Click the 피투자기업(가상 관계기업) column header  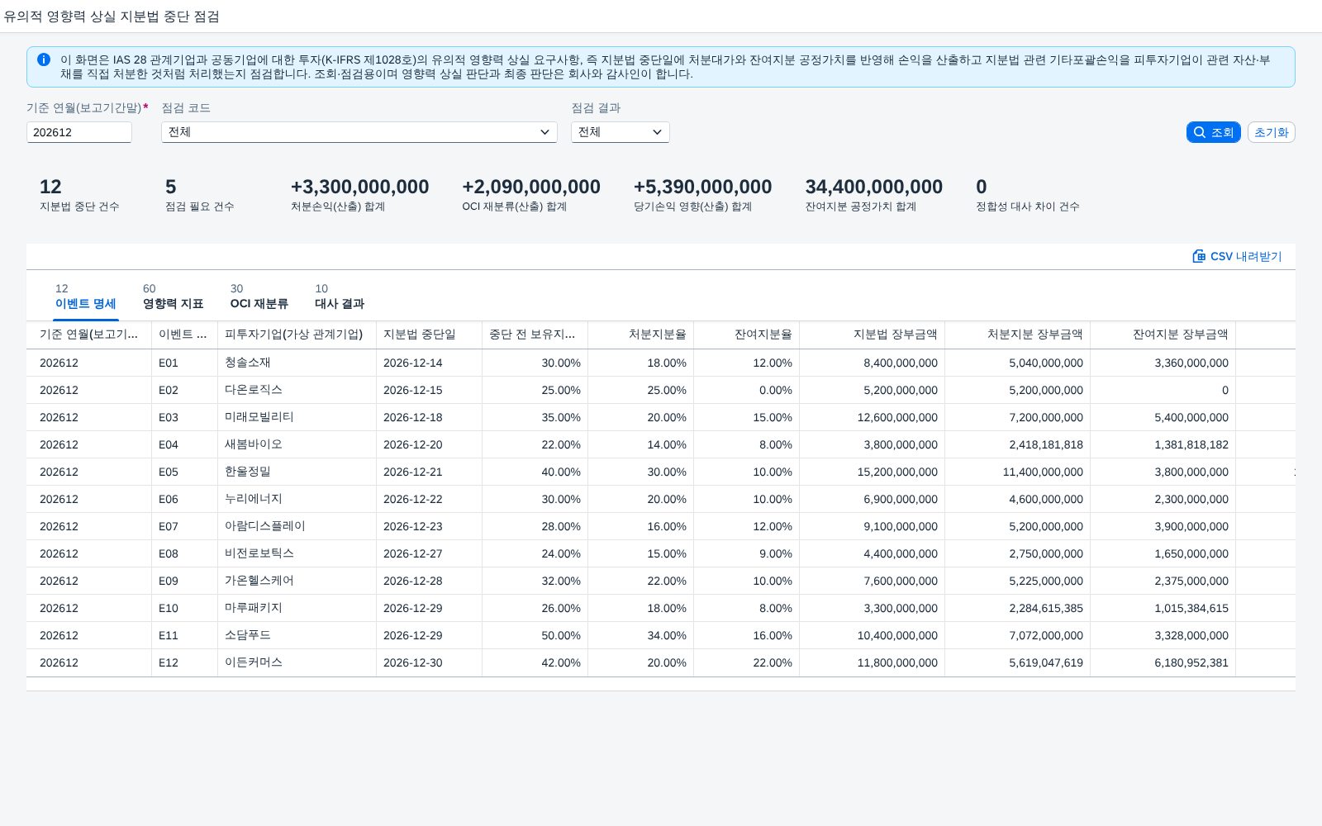[x=297, y=335]
